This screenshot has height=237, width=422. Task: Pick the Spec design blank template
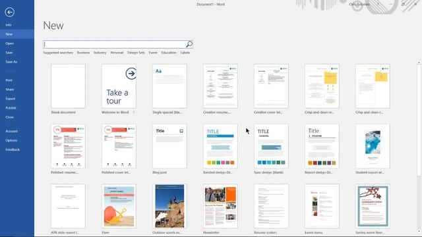click(271, 146)
